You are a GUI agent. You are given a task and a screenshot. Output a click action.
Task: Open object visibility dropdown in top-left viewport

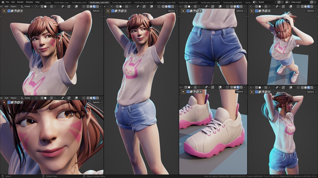(x=64, y=6)
